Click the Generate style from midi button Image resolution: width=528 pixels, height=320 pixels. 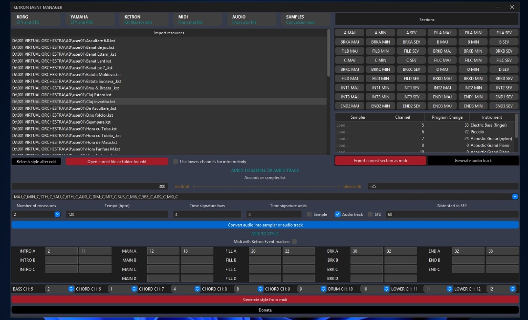click(x=265, y=299)
